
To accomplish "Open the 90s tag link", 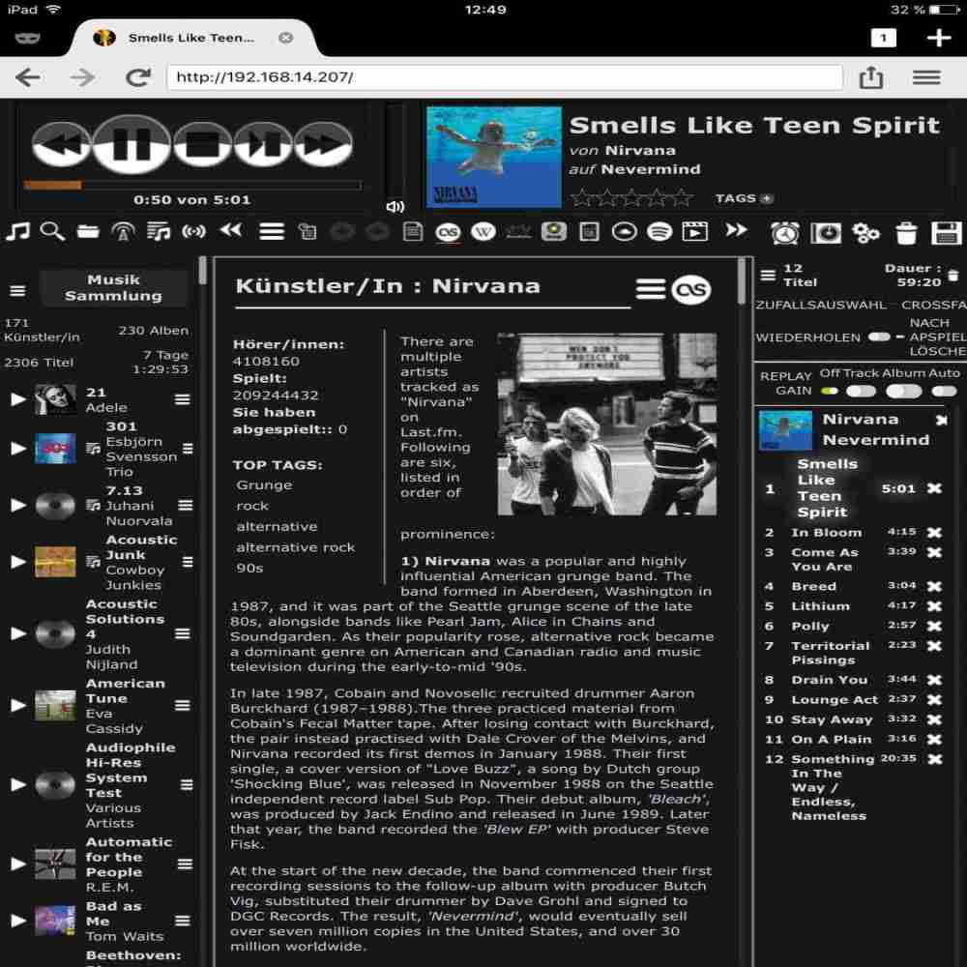I will (249, 568).
